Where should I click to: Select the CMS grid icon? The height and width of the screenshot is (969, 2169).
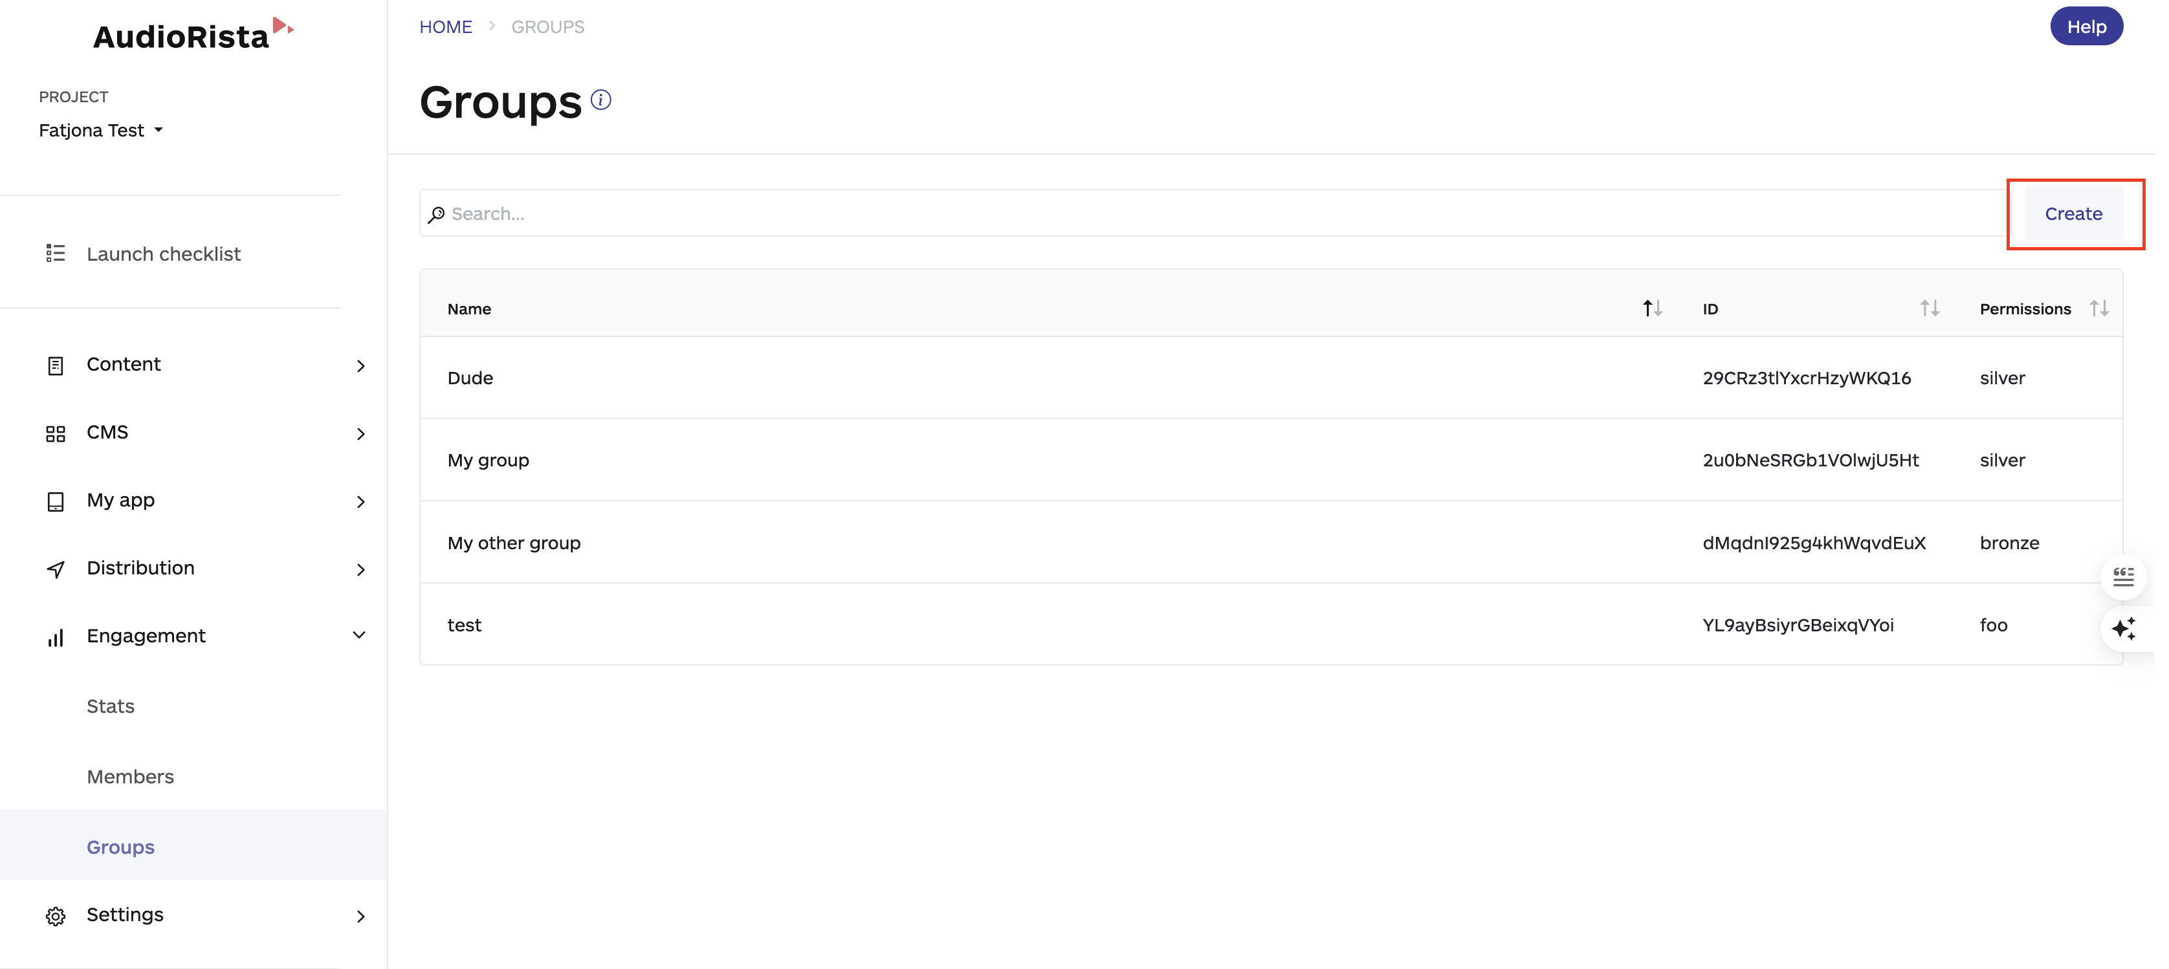point(55,433)
